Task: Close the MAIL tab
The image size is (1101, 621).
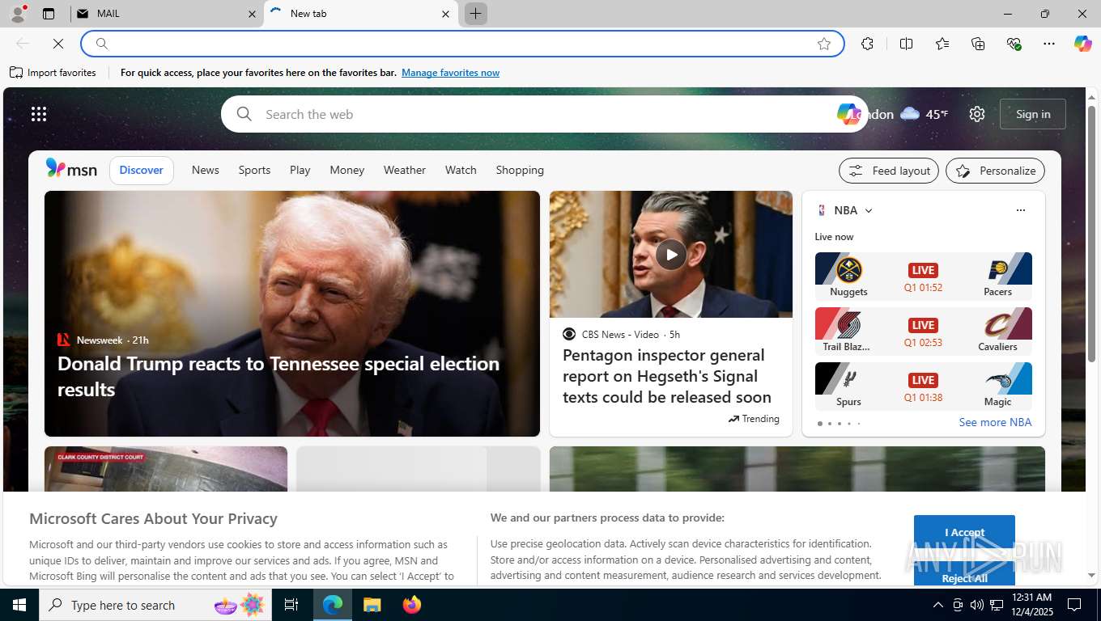Action: coord(252,14)
